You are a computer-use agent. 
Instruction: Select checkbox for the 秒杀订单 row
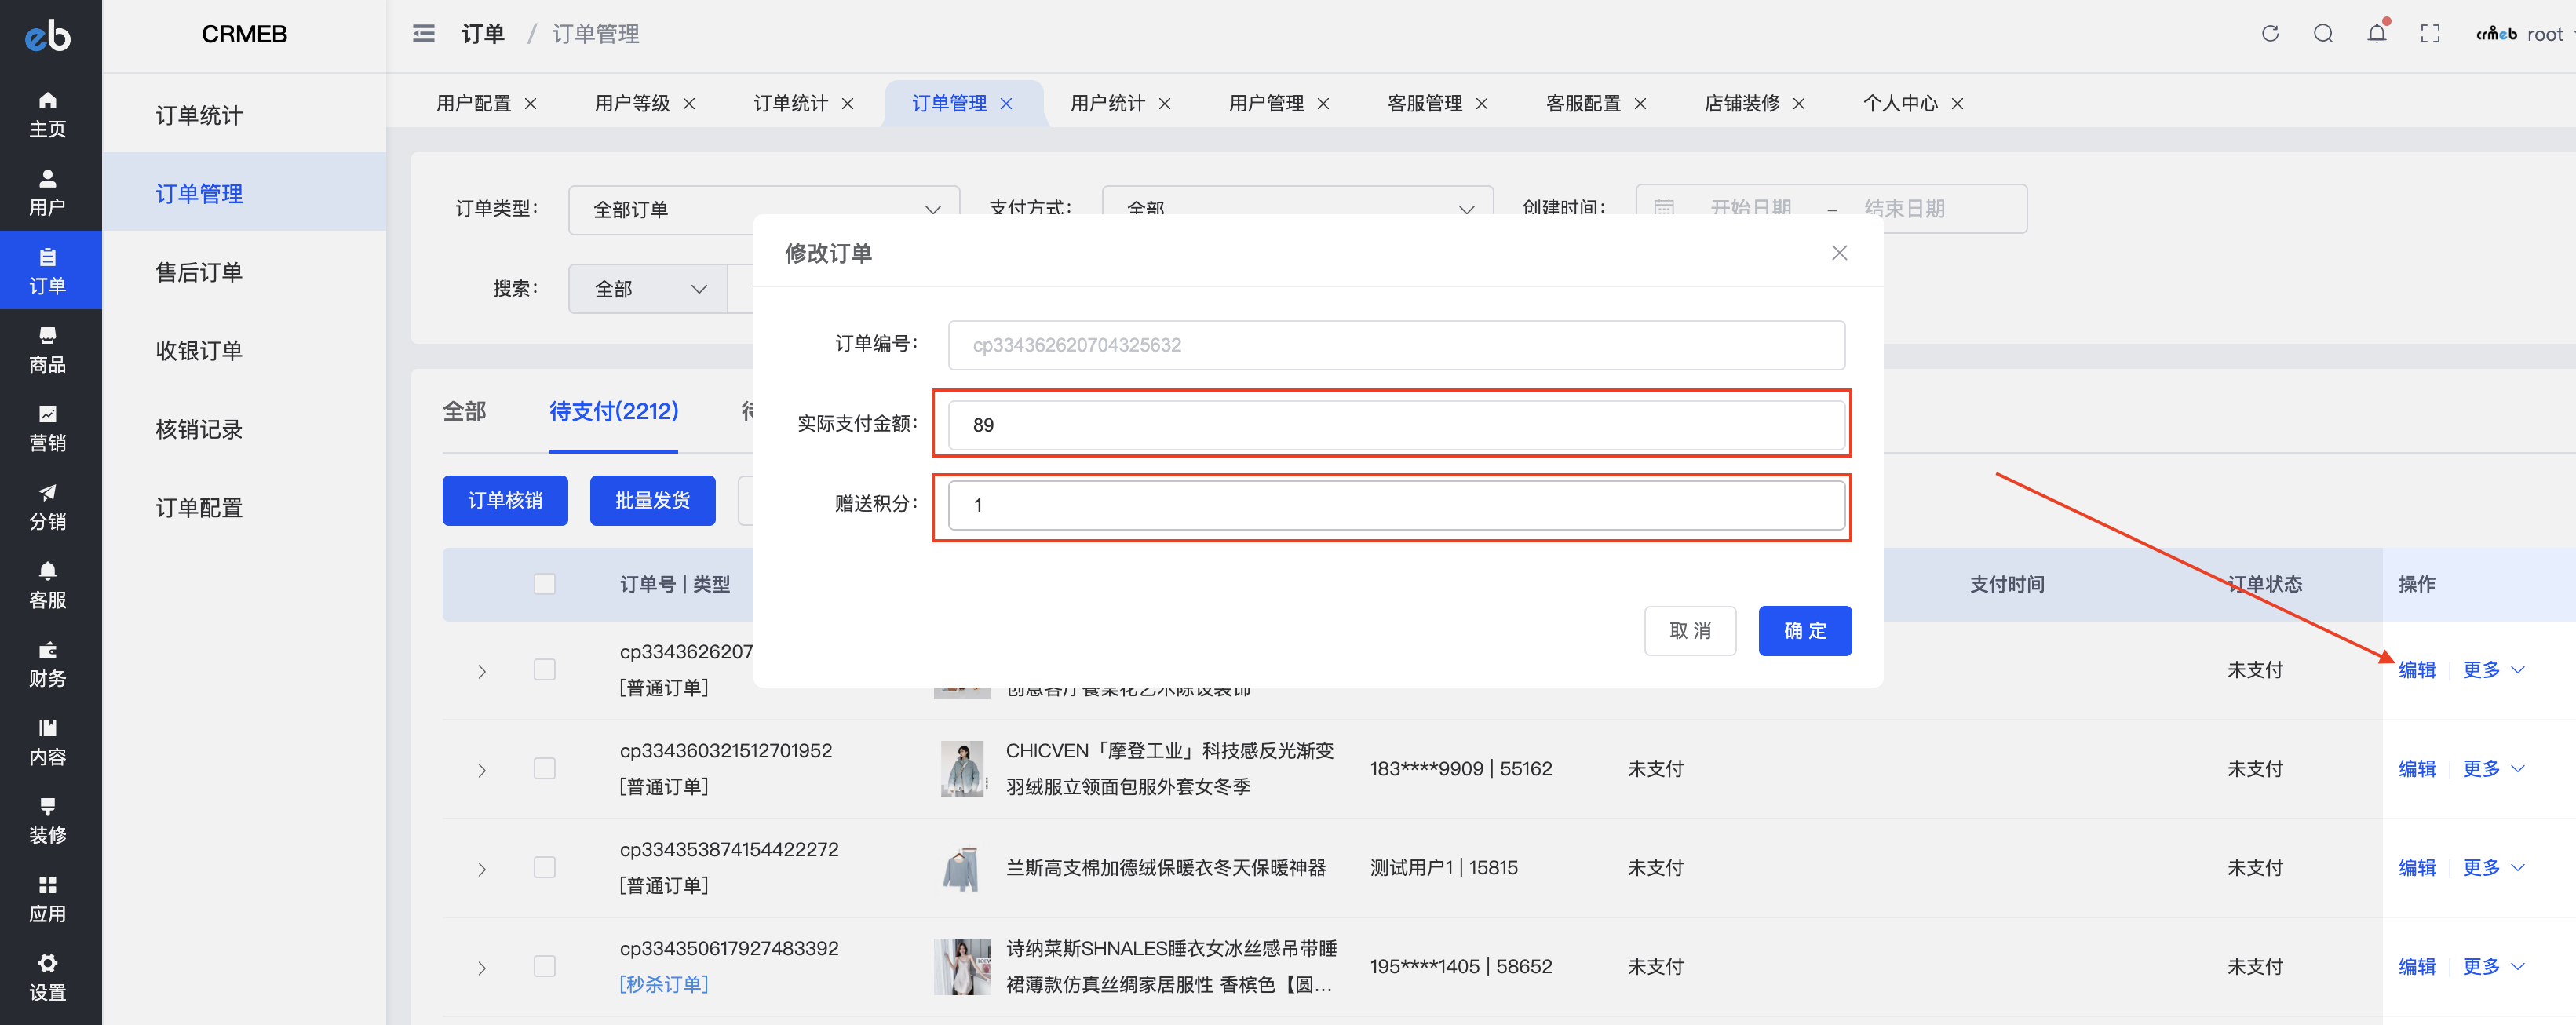[x=544, y=966]
